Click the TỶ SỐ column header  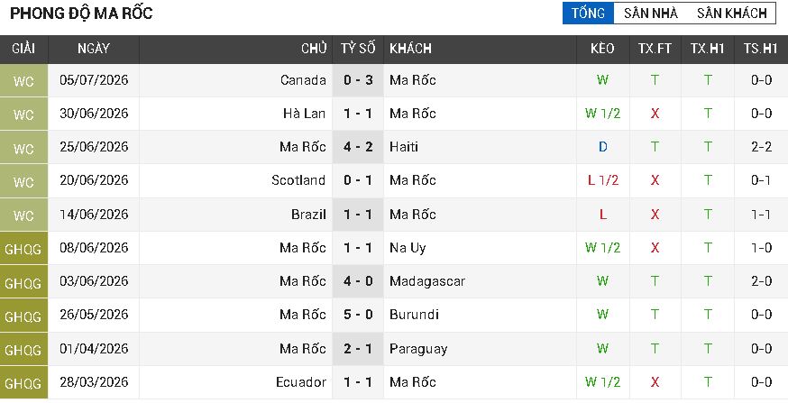pyautogui.click(x=358, y=49)
